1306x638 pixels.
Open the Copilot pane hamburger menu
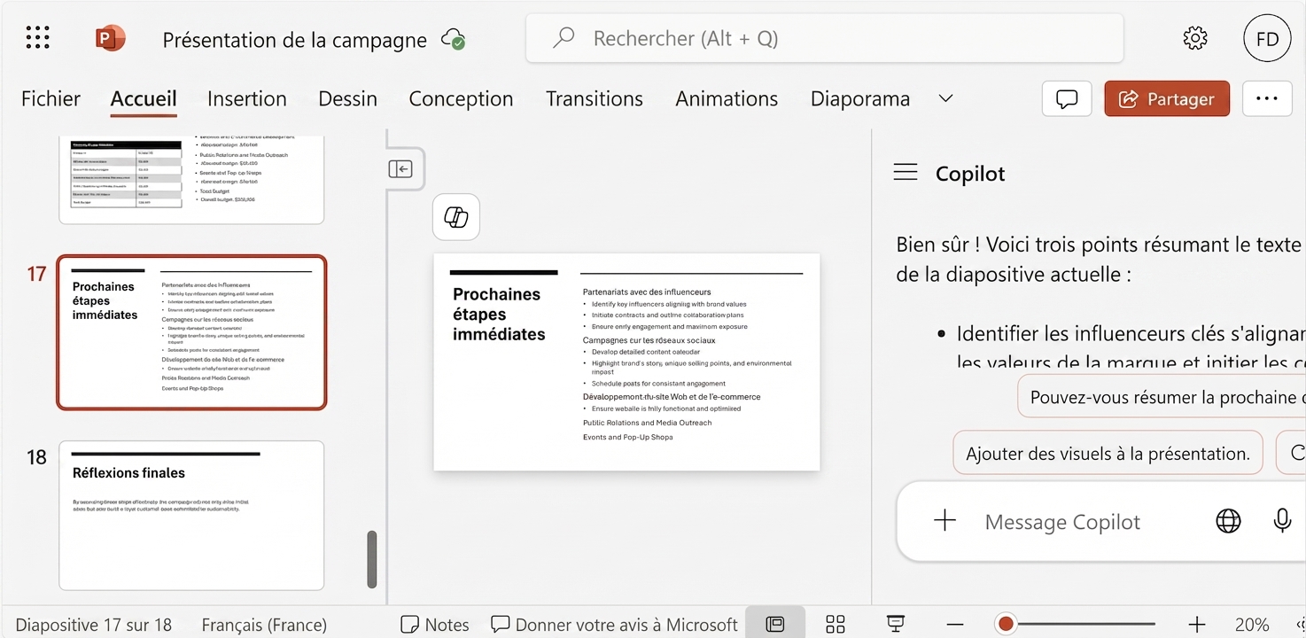tap(906, 172)
